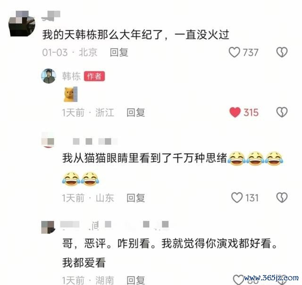Image resolution: width=302 pixels, height=285 pixels.
Task: Tap broken heart on 韩栋's reply
Action: [282, 112]
